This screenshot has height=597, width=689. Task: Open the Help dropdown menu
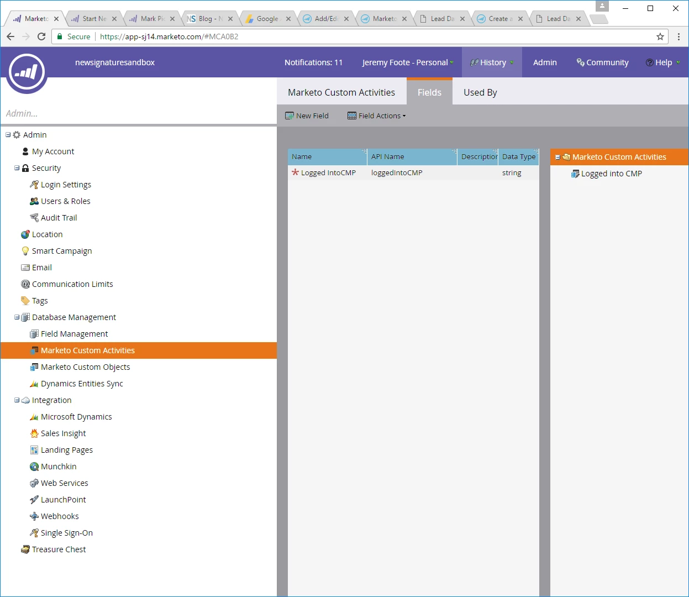tap(663, 62)
